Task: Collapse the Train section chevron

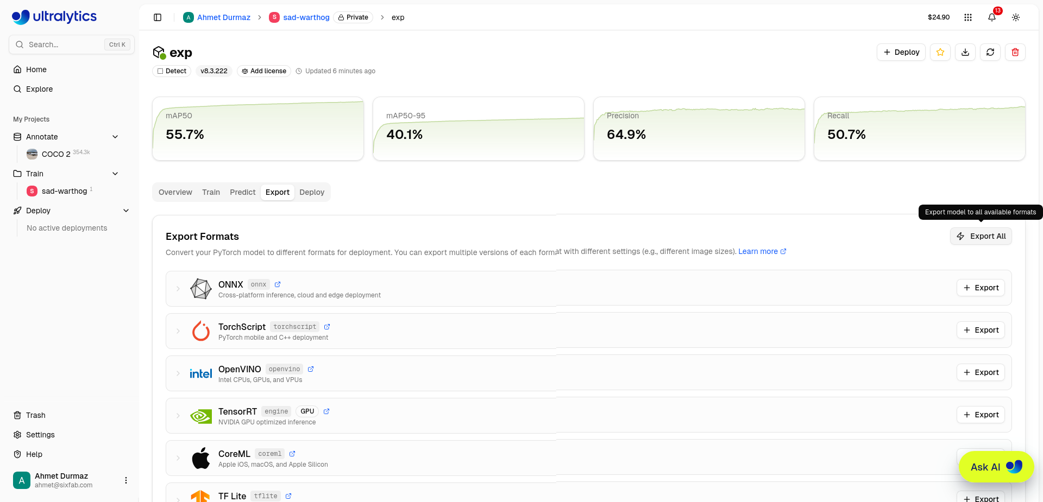Action: pos(115,174)
